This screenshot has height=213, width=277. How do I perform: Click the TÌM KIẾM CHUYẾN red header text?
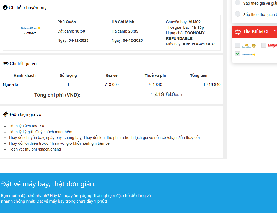(x=260, y=32)
